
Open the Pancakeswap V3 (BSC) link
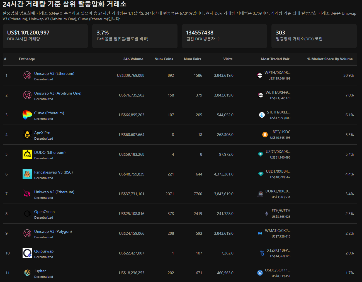54,172
